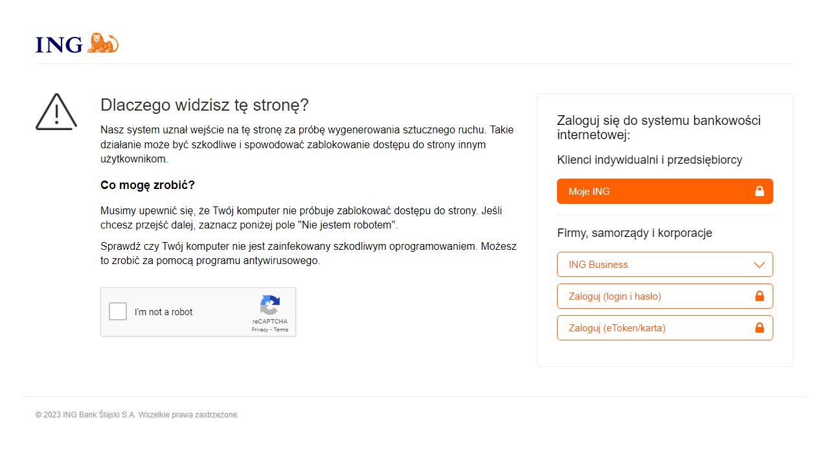Click the lock icon beside Zaloguj (eToken/karta)
Image resolution: width=829 pixels, height=466 pixels.
pos(760,327)
